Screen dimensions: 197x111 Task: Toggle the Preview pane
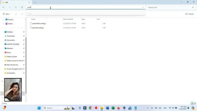click(x=190, y=14)
